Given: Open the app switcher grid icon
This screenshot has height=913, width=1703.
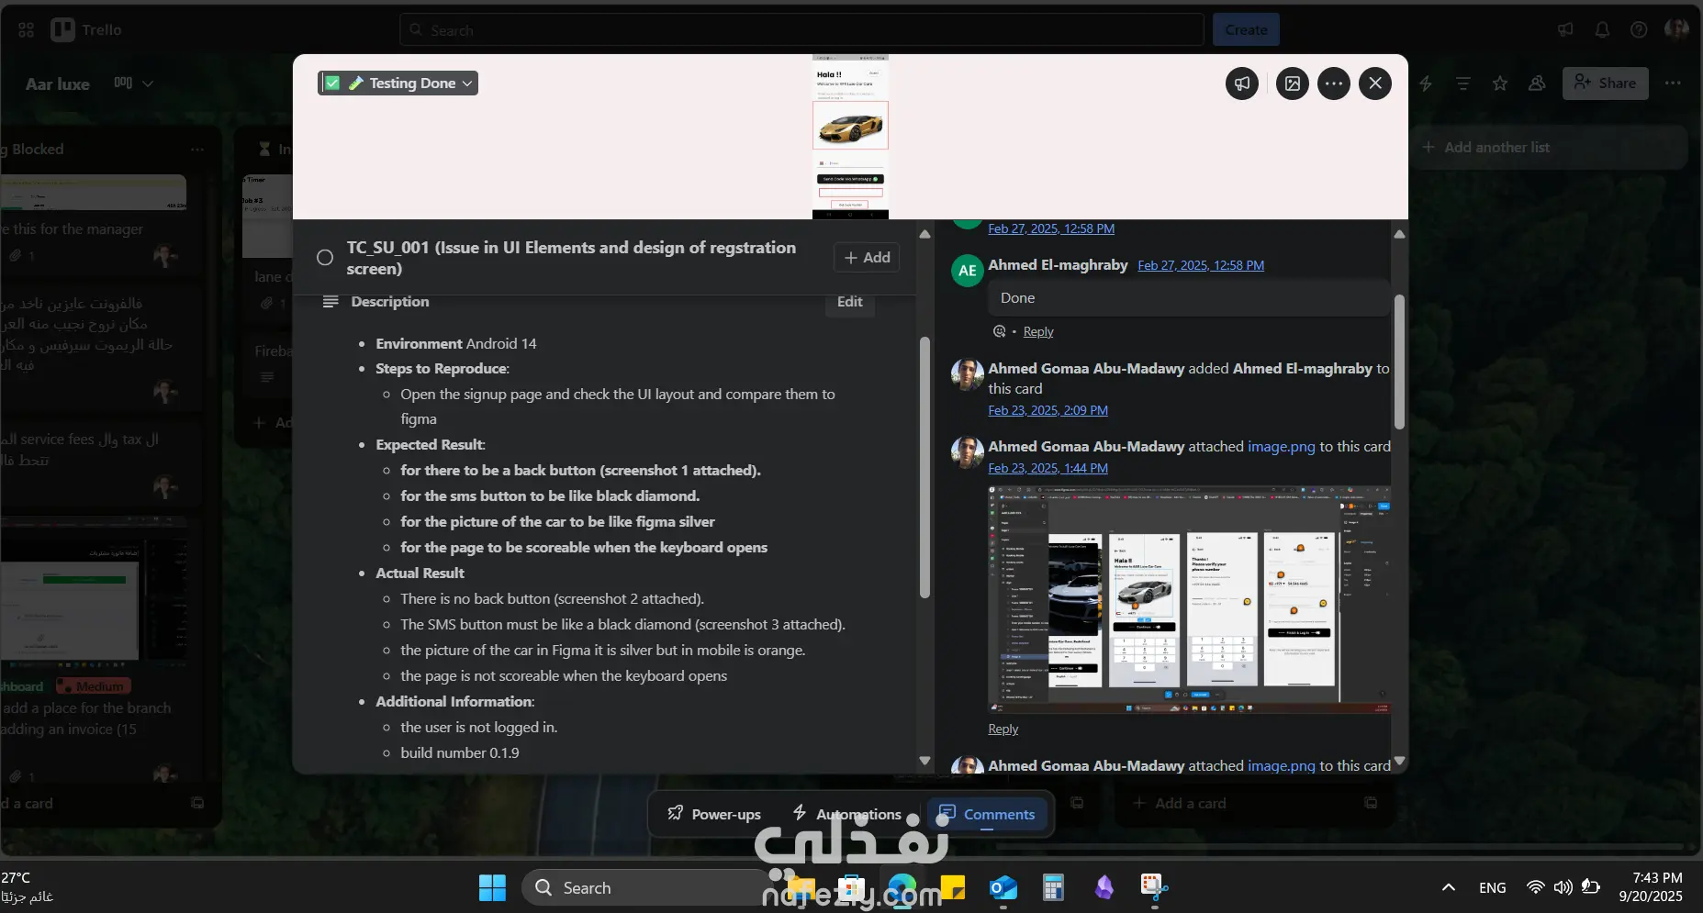Looking at the screenshot, I should (27, 29).
